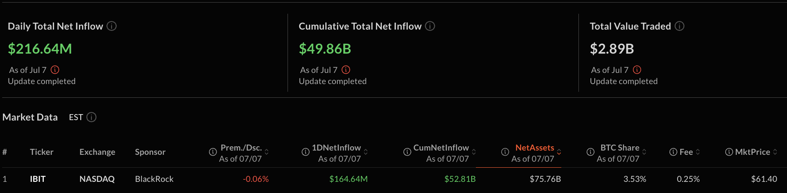
Task: Click info icon before 1DNetInflow column
Action: click(306, 152)
